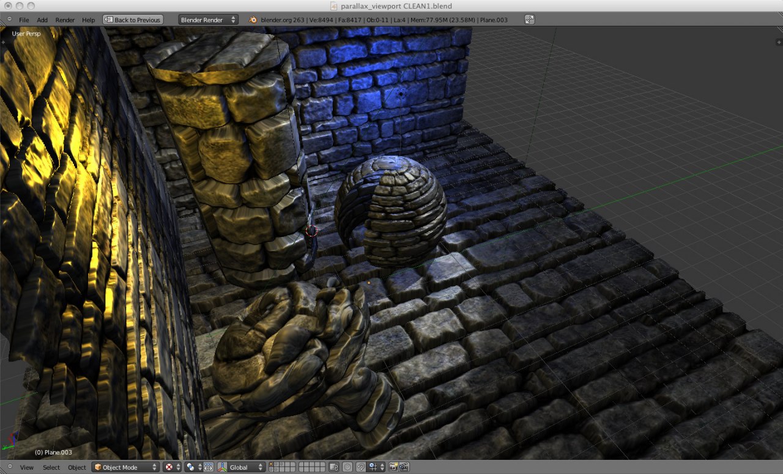The height and width of the screenshot is (474, 783).
Task: Toggle proportional editing circle button
Action: pyautogui.click(x=347, y=467)
